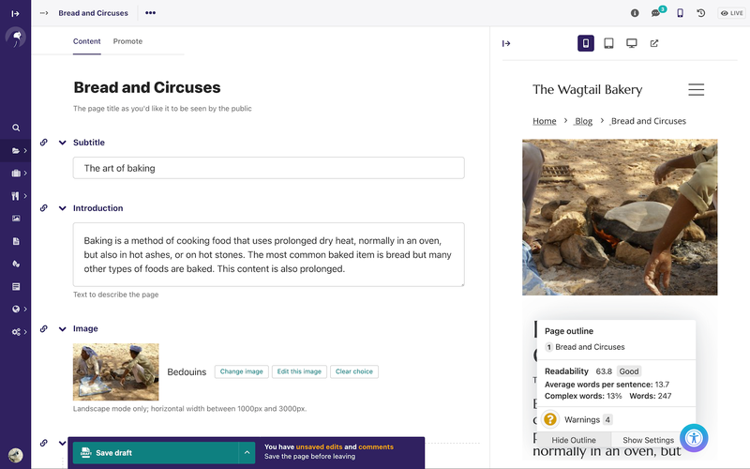Switch preview to desktop size
Viewport: 750px width, 469px height.
[x=632, y=43]
